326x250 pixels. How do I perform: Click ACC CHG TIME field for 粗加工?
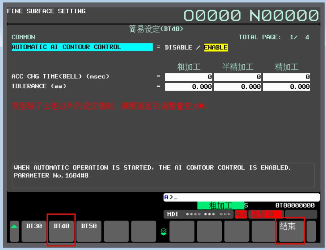tap(188, 77)
